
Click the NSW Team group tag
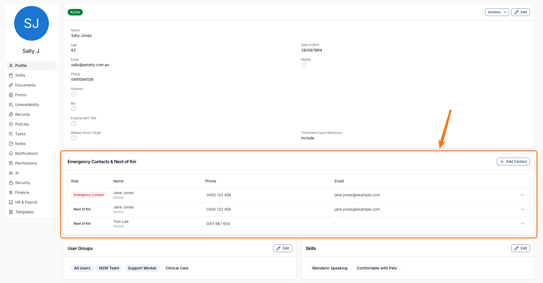point(109,268)
